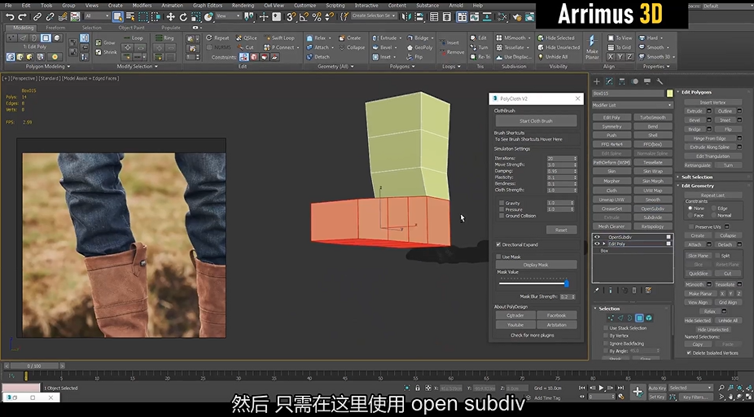Toggle 3D Snaps
This screenshot has height=417, width=754.
coord(292,17)
